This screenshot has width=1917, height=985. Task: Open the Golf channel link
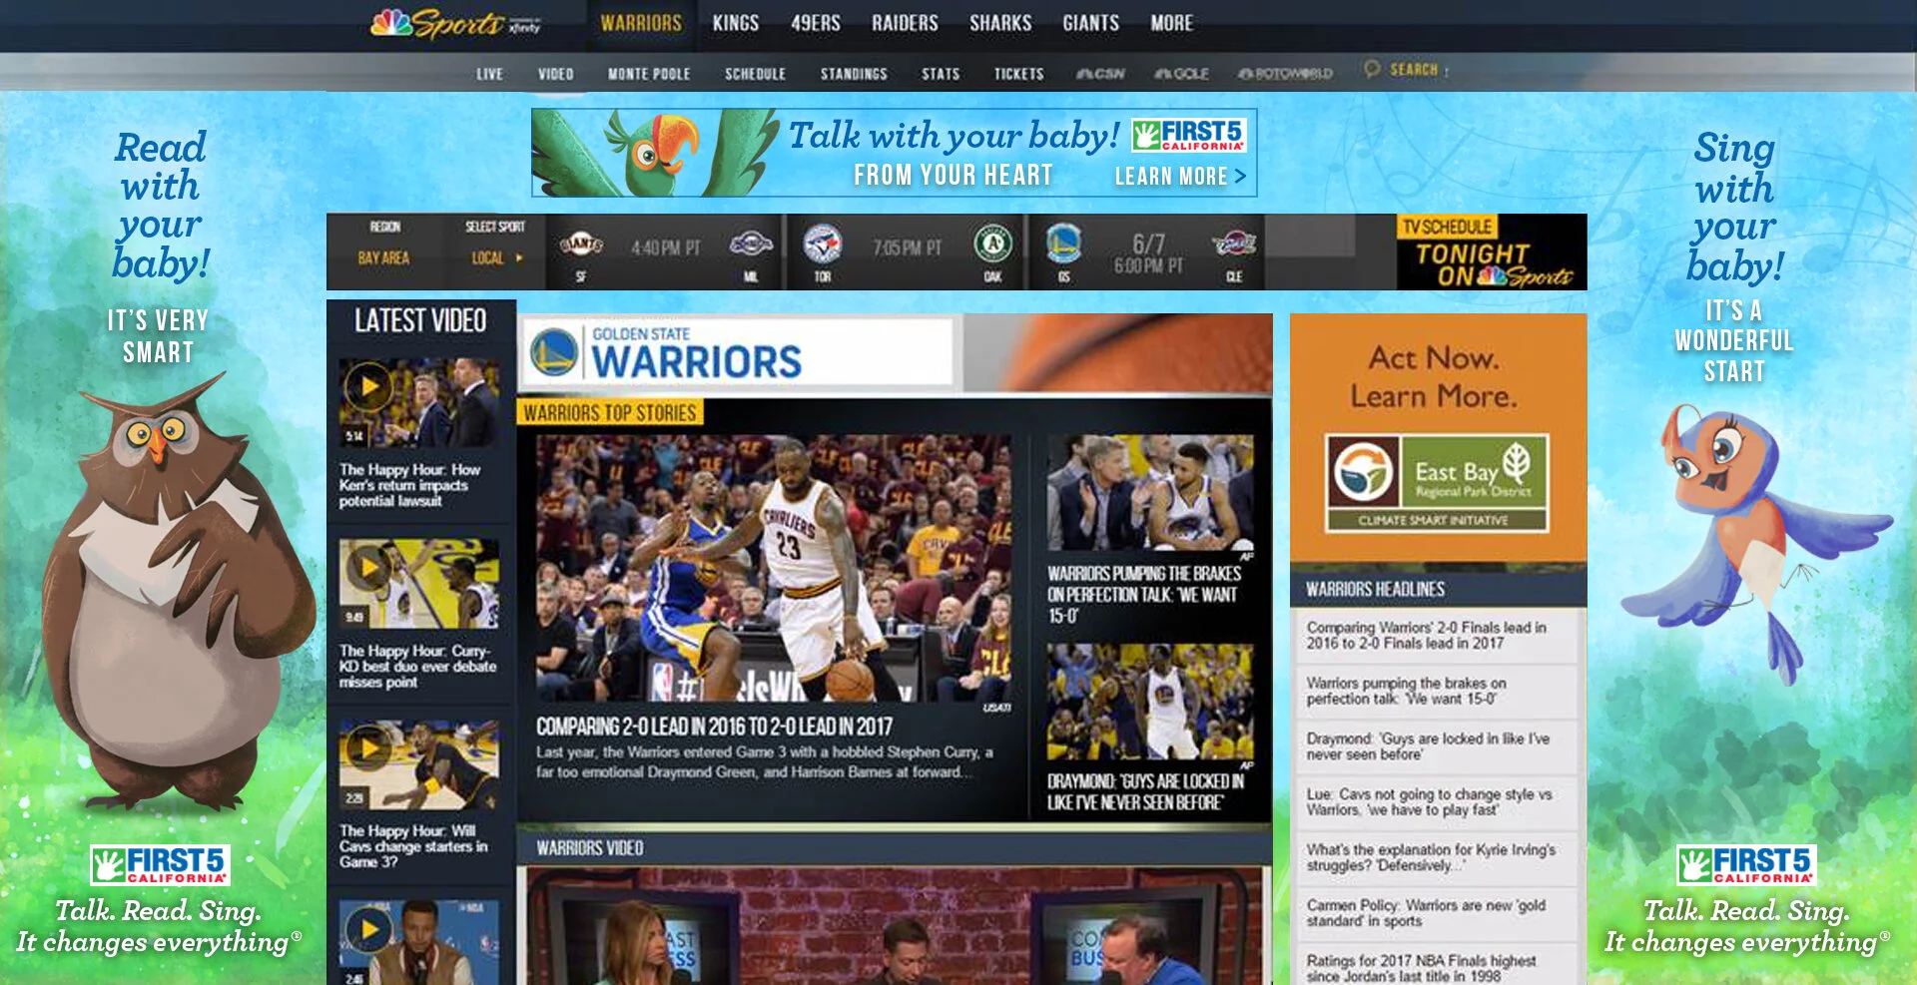tap(1181, 74)
